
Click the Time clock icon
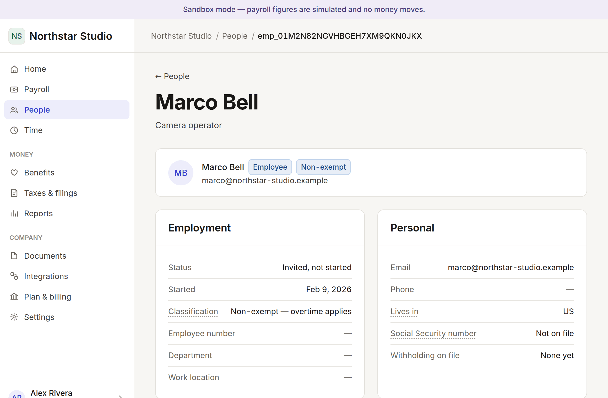(x=14, y=130)
